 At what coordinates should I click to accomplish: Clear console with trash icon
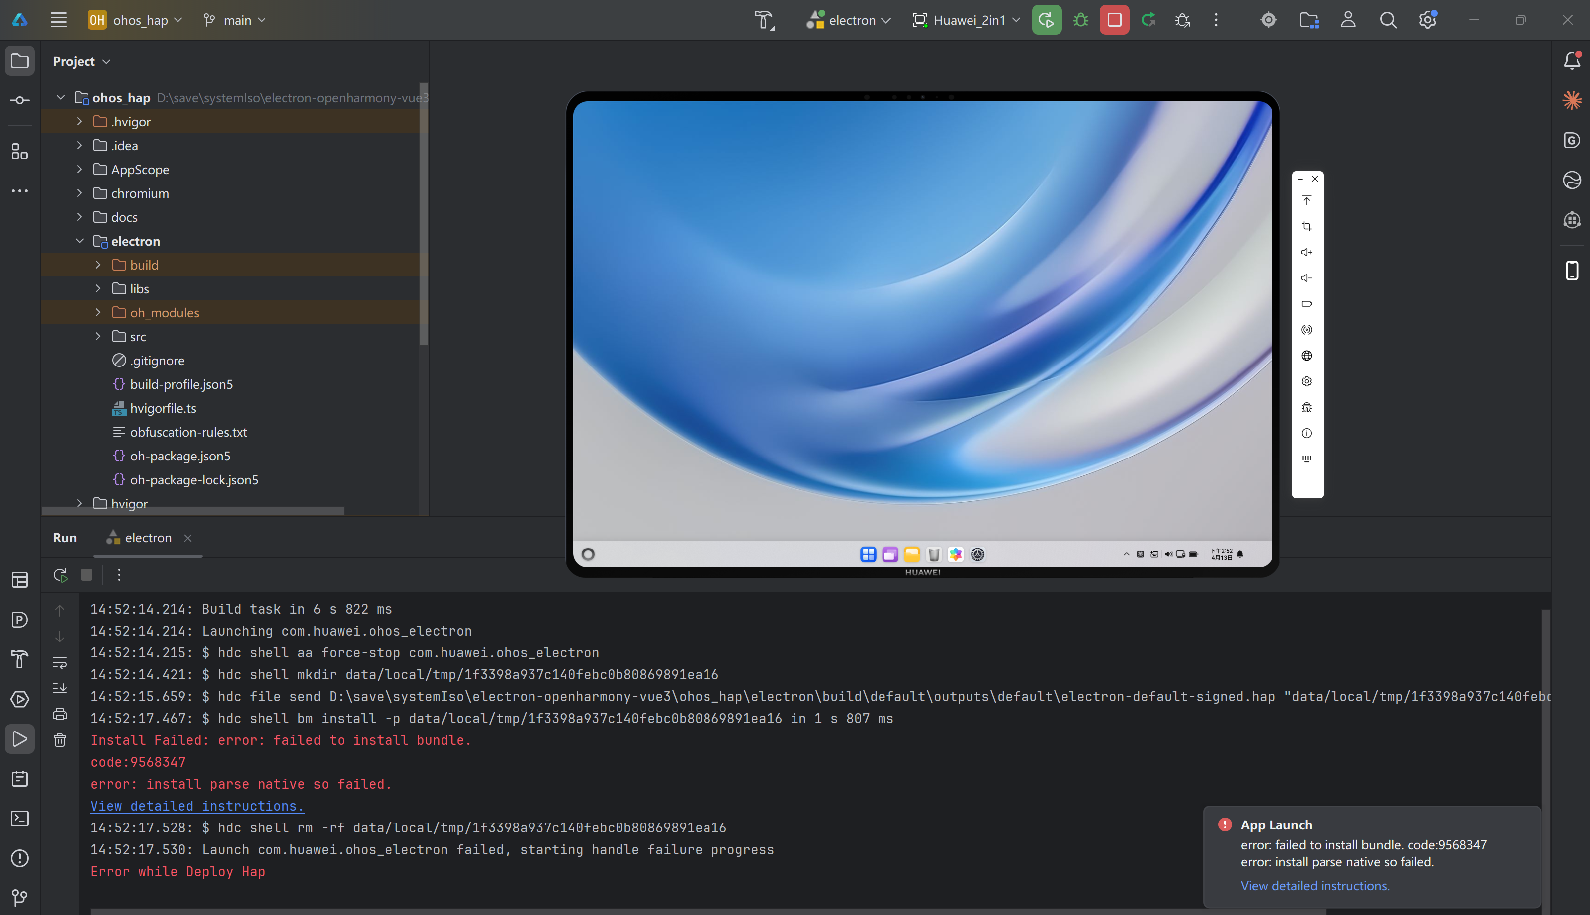tap(60, 739)
